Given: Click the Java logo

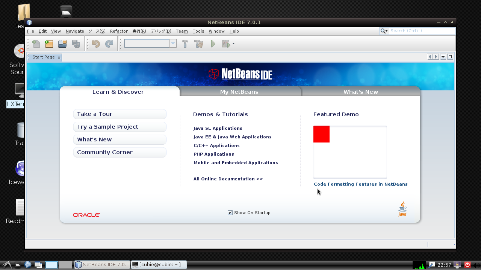Looking at the screenshot, I should [402, 209].
